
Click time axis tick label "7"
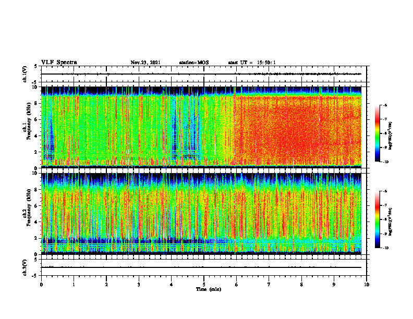tap(269, 285)
